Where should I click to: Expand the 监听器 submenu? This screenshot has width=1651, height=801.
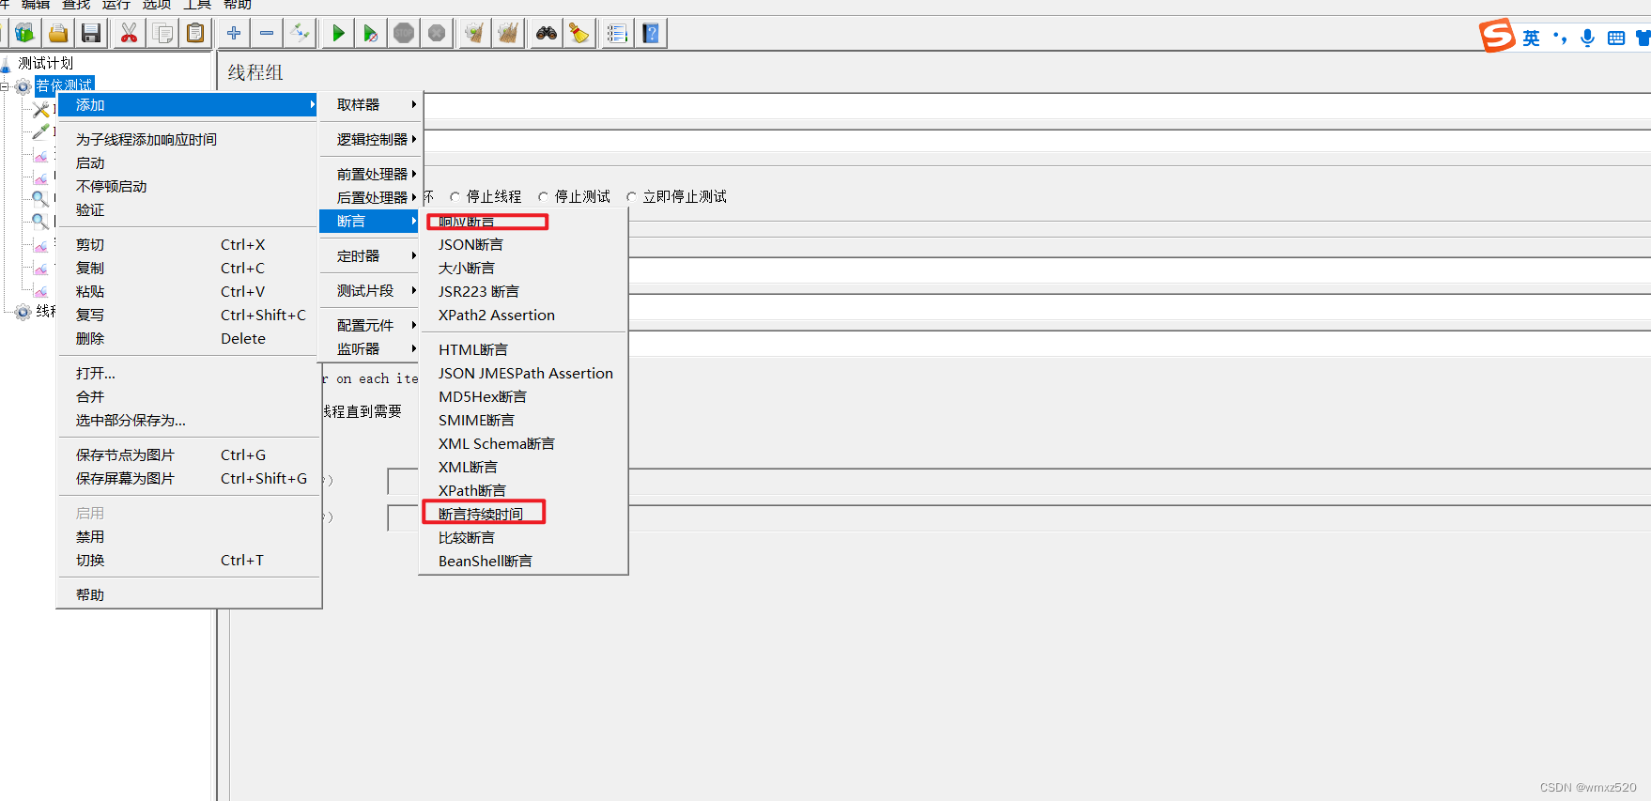pyautogui.click(x=371, y=348)
